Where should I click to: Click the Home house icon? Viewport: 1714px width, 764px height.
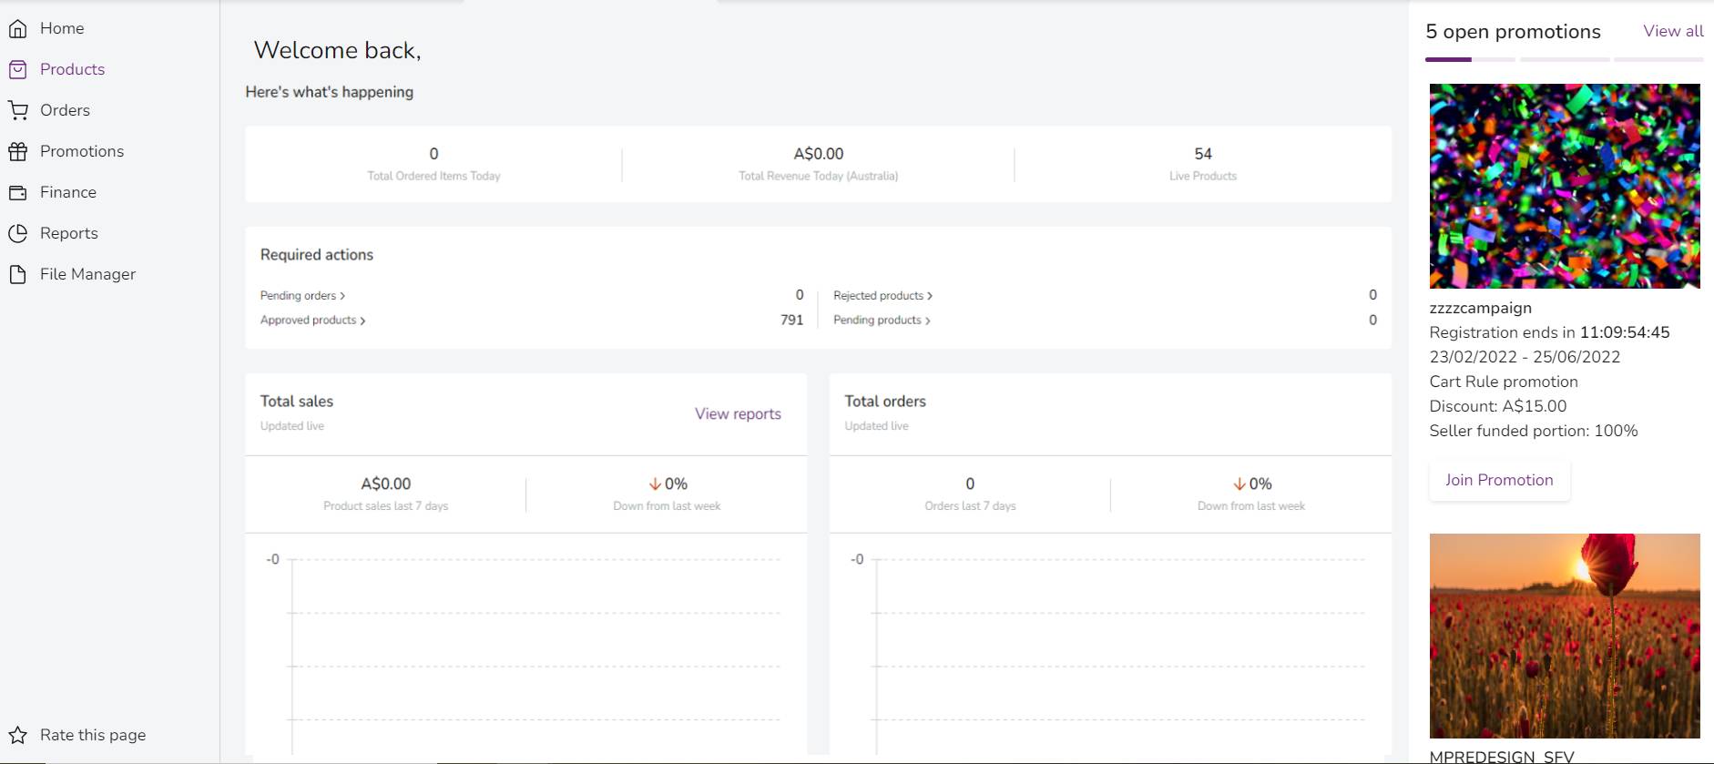click(x=17, y=29)
